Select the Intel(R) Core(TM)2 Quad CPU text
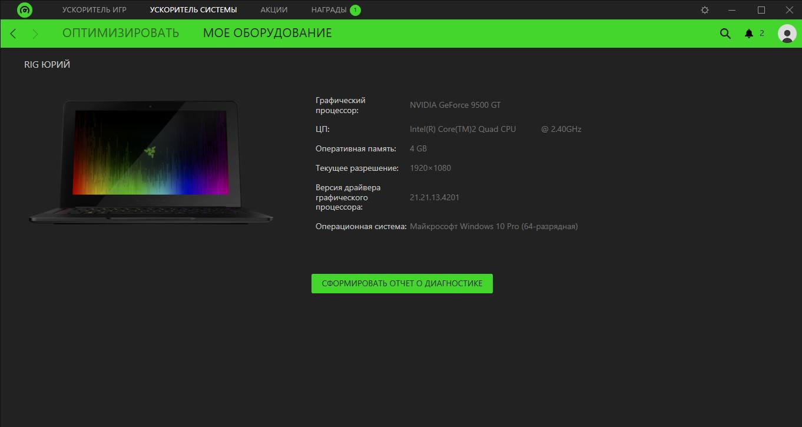 pyautogui.click(x=463, y=129)
